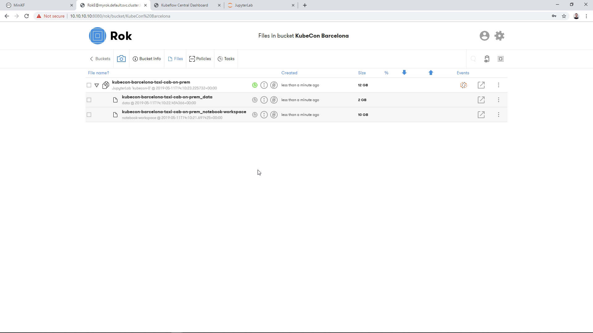
Task: Open external link for kubecon-barcelona-taxi-cab-on-prem row
Action: coord(481,85)
